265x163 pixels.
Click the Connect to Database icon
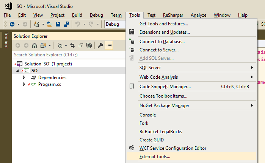tap(132, 41)
